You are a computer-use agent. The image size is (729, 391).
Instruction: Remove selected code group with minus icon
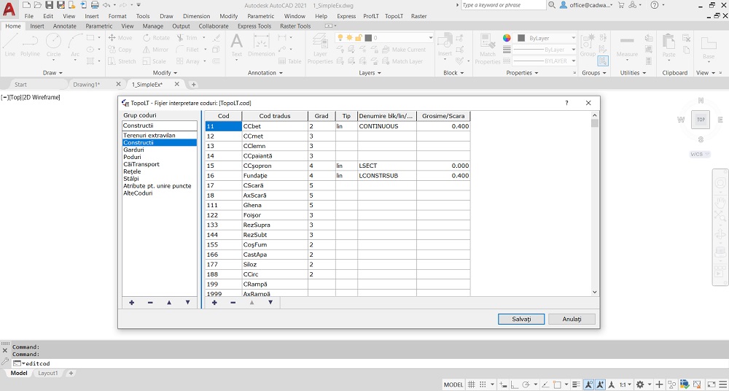point(150,303)
